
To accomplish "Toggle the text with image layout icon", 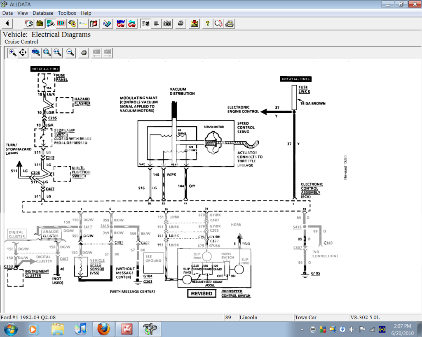I will pos(145,23).
